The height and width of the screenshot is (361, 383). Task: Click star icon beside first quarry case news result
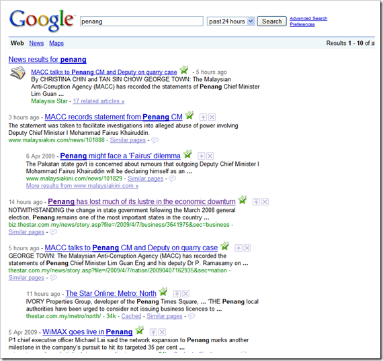(184, 70)
